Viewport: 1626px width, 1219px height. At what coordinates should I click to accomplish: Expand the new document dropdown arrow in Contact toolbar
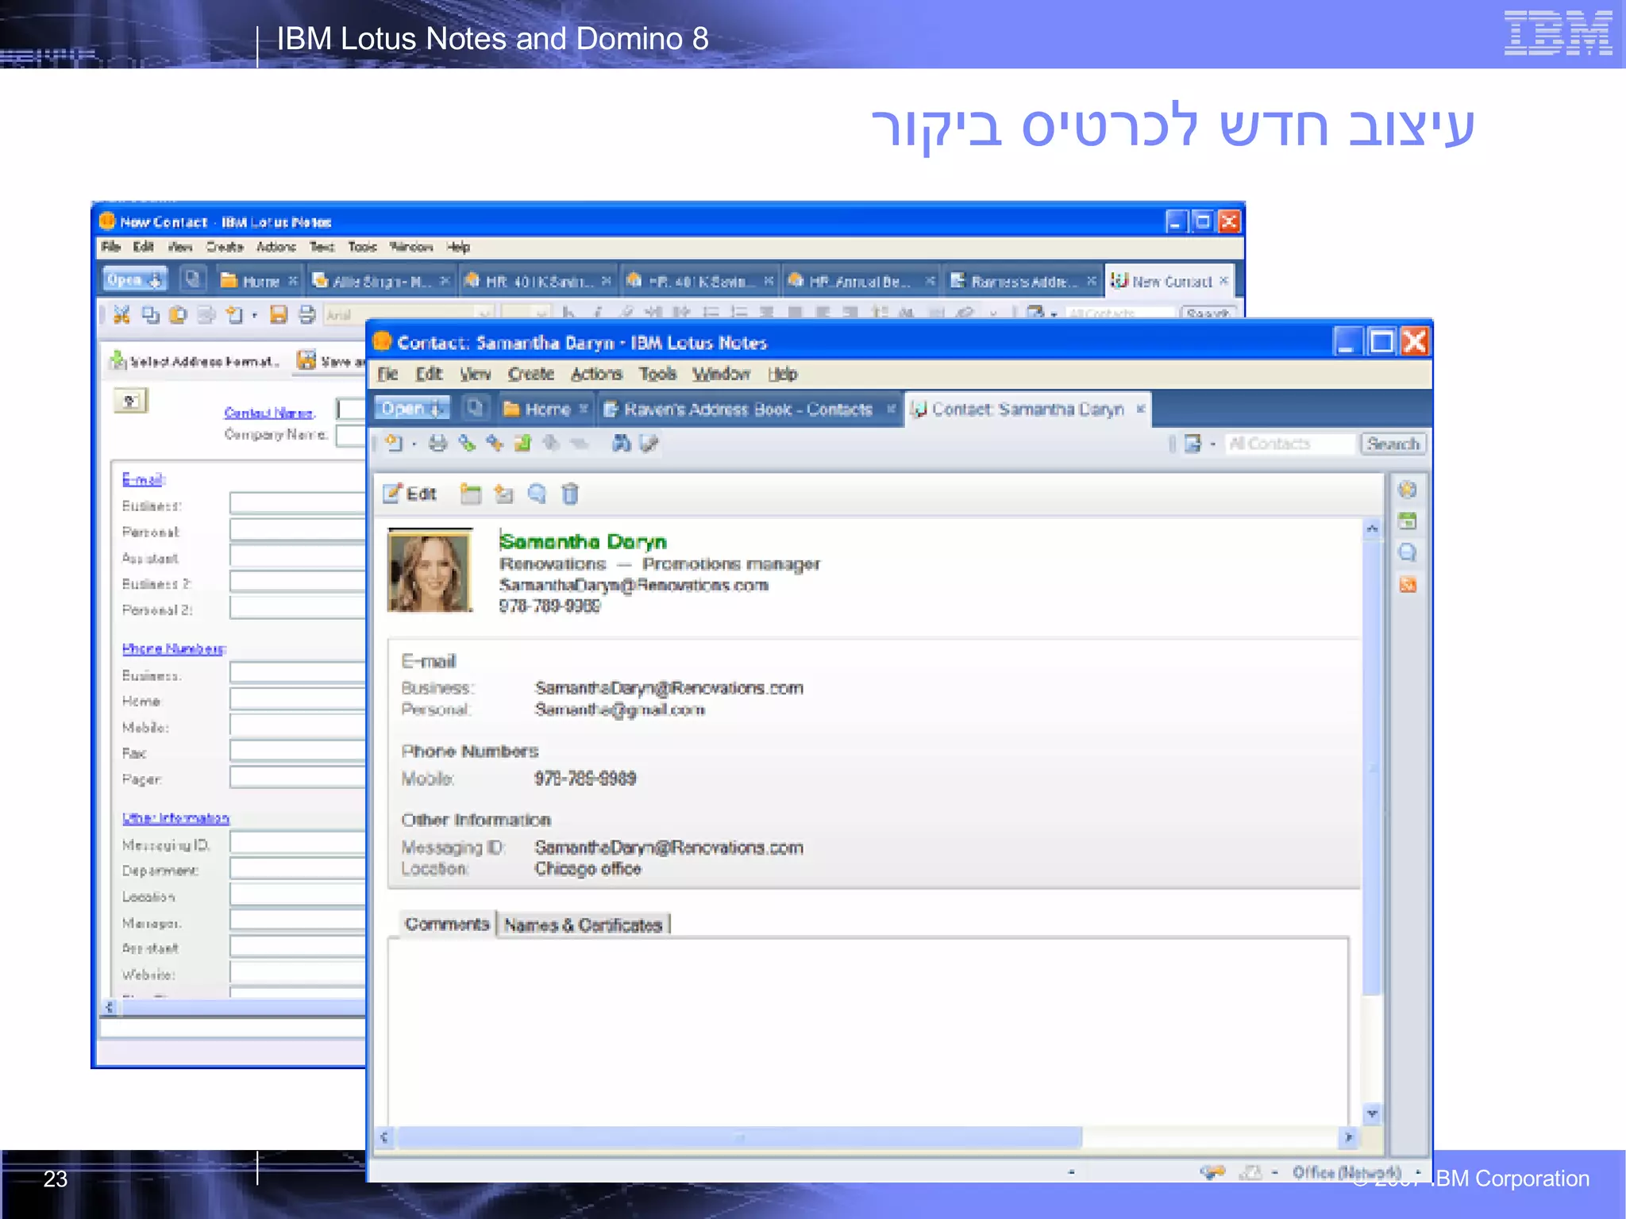414,444
